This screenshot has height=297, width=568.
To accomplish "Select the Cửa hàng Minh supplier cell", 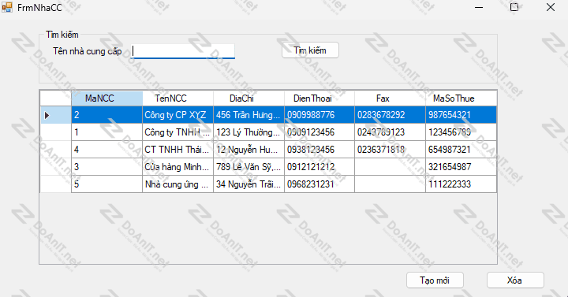I will click(x=177, y=167).
